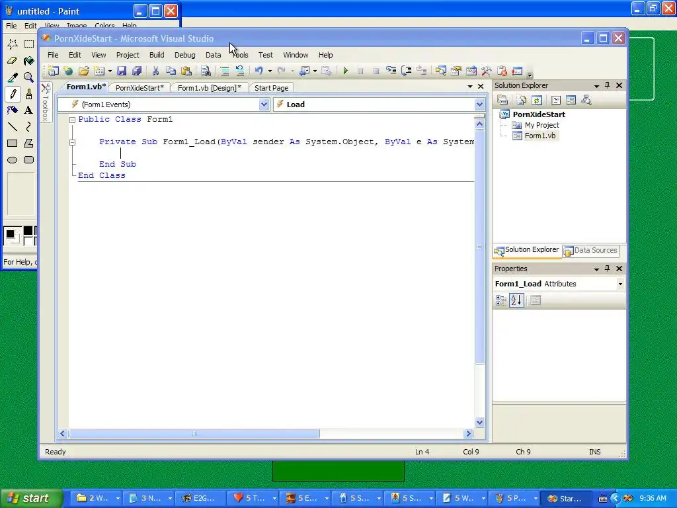Toggle Categorized view in Properties panel
The image size is (677, 508).
pyautogui.click(x=501, y=300)
